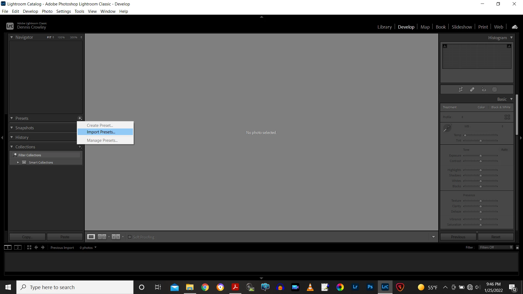Collapse the Navigator panel triangle
523x294 pixels.
11,37
